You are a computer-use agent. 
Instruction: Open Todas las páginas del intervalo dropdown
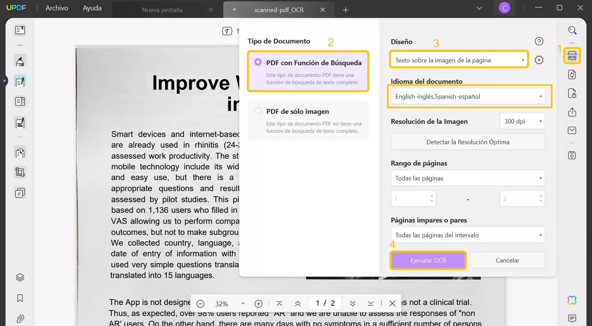click(468, 235)
